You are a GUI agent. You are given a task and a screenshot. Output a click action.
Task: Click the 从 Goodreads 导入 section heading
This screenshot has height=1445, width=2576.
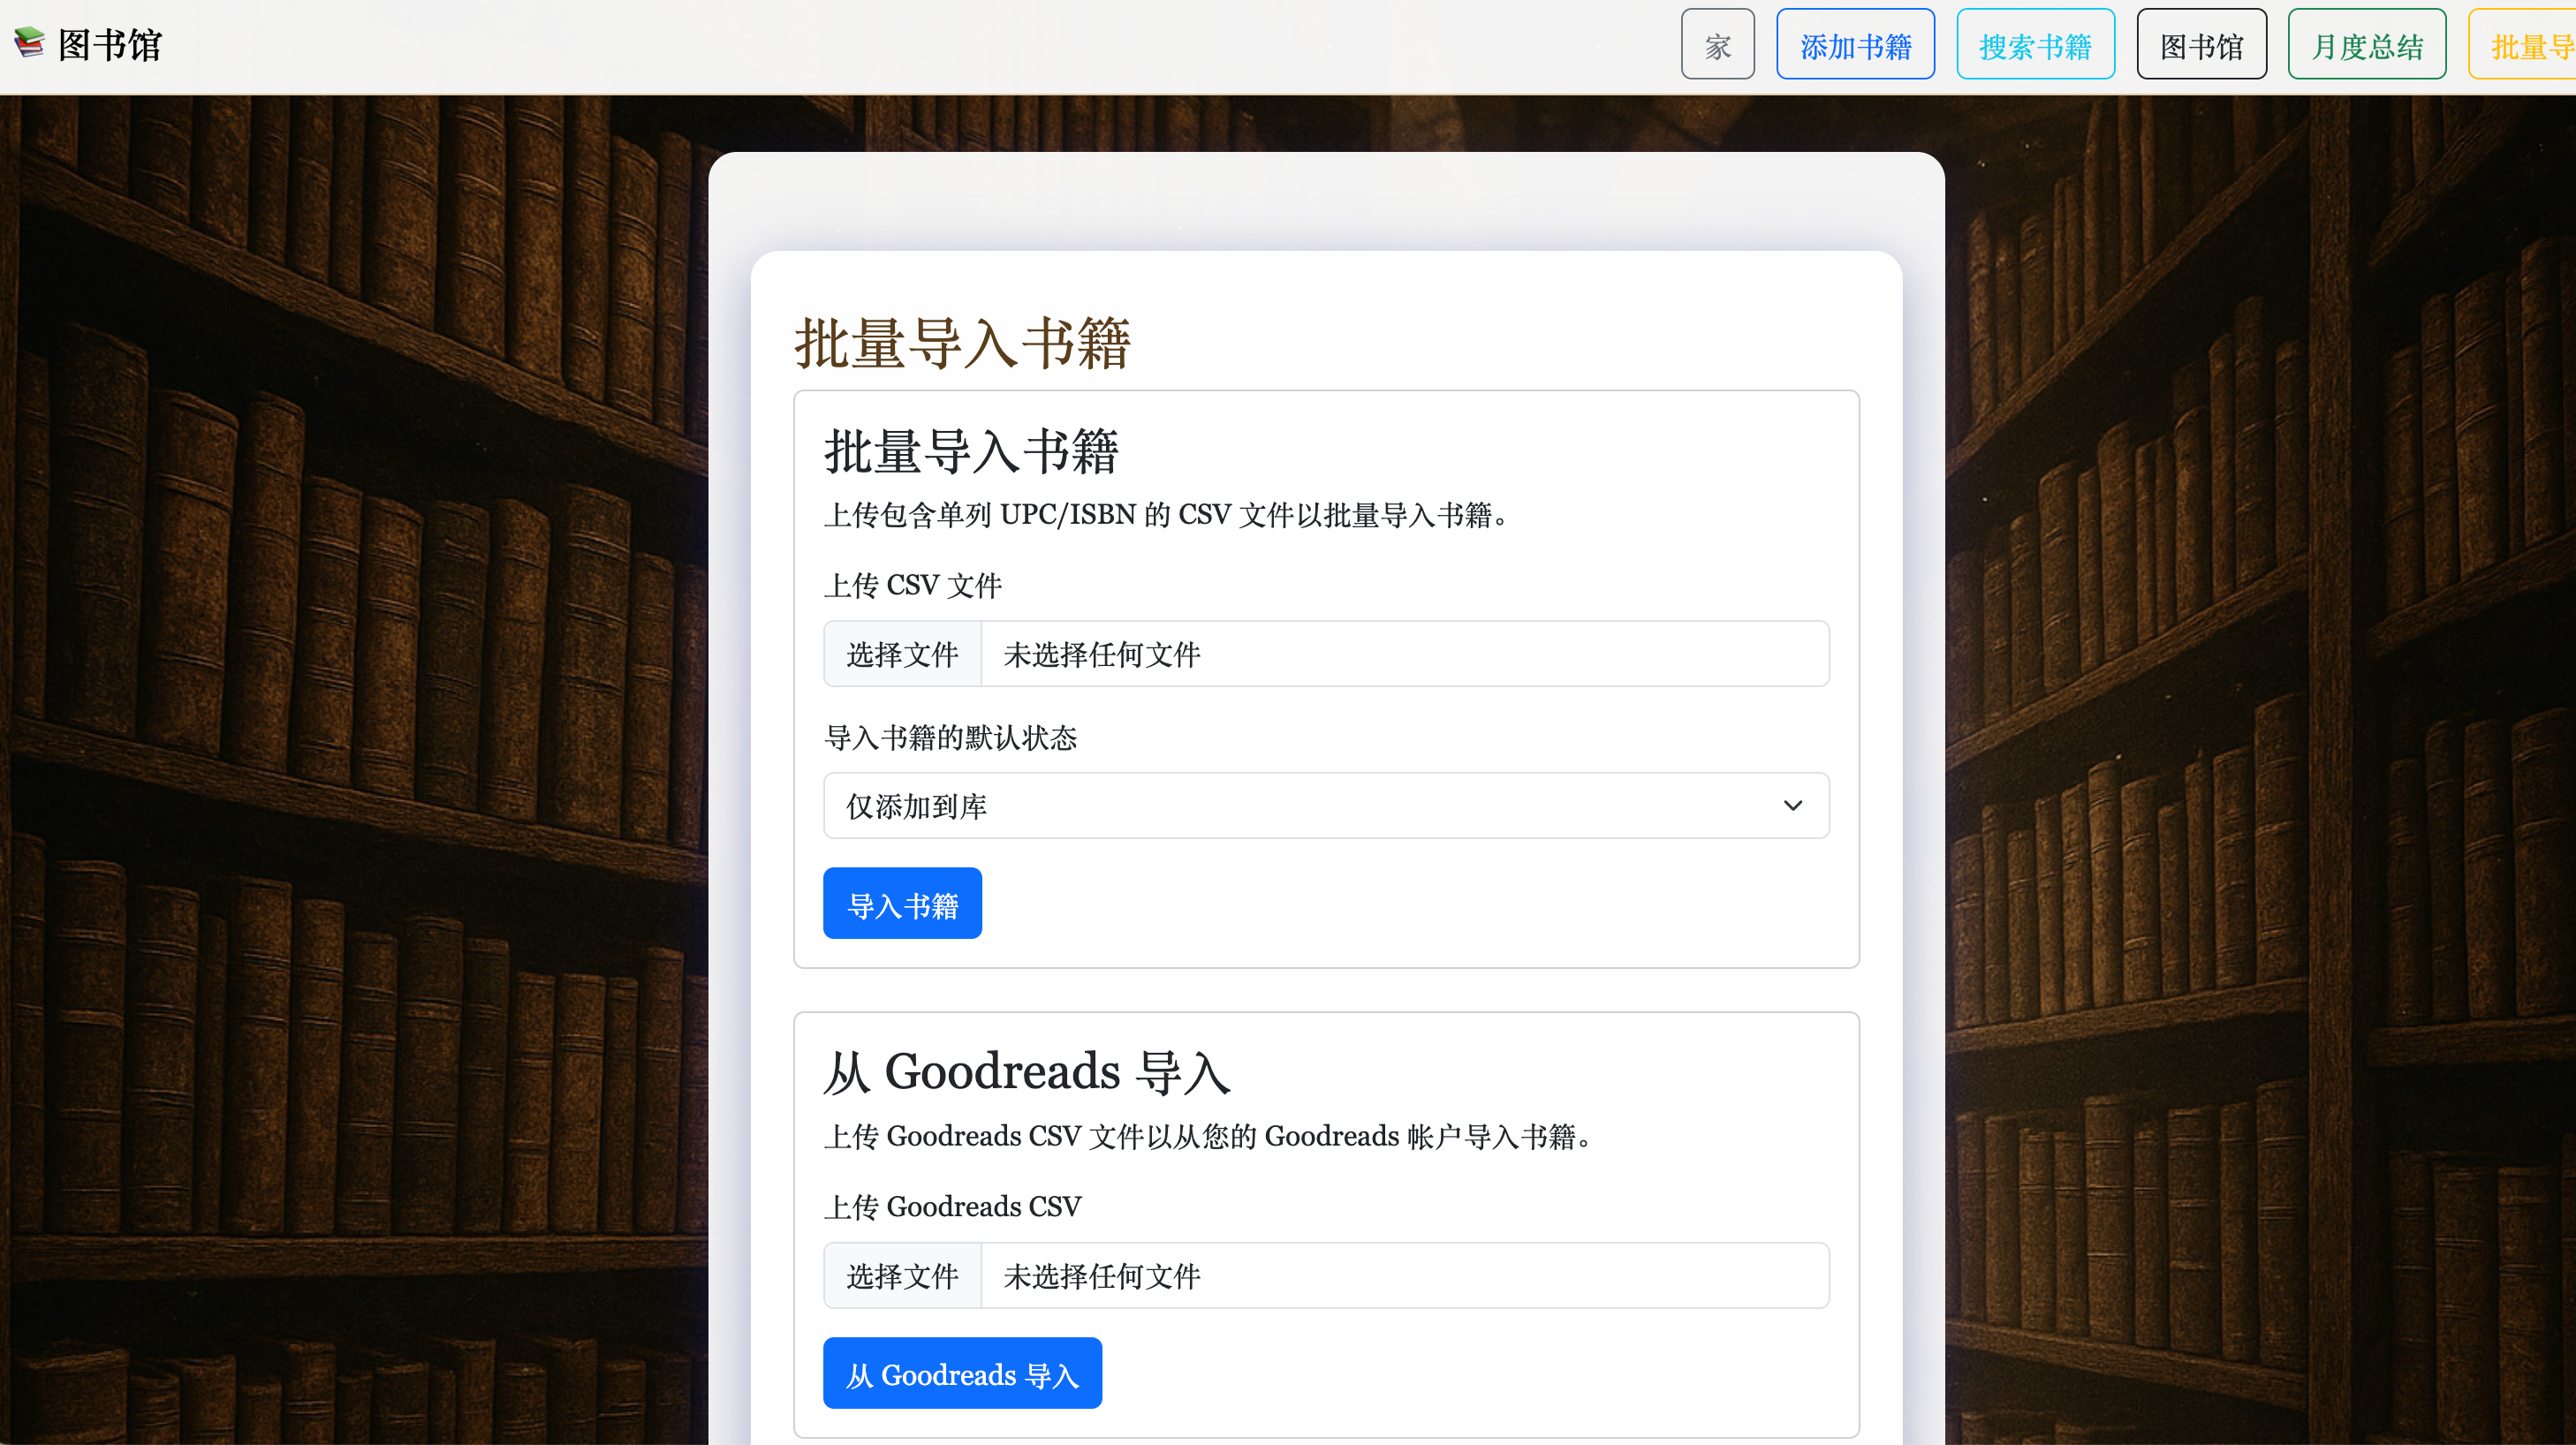[1027, 1073]
